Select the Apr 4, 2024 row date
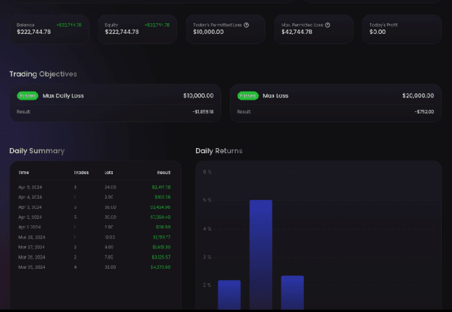Image resolution: width=452 pixels, height=312 pixels. (x=30, y=197)
